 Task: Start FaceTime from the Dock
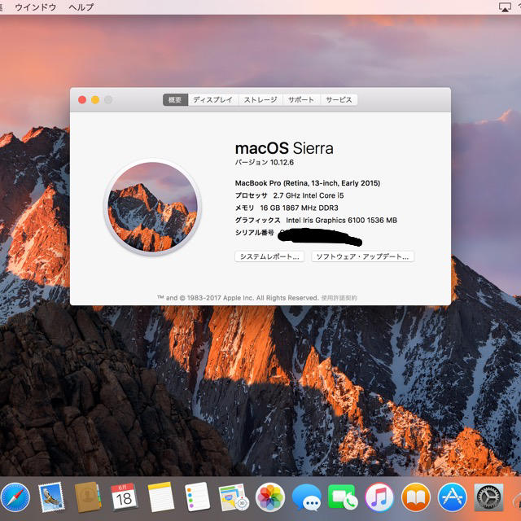(343, 497)
